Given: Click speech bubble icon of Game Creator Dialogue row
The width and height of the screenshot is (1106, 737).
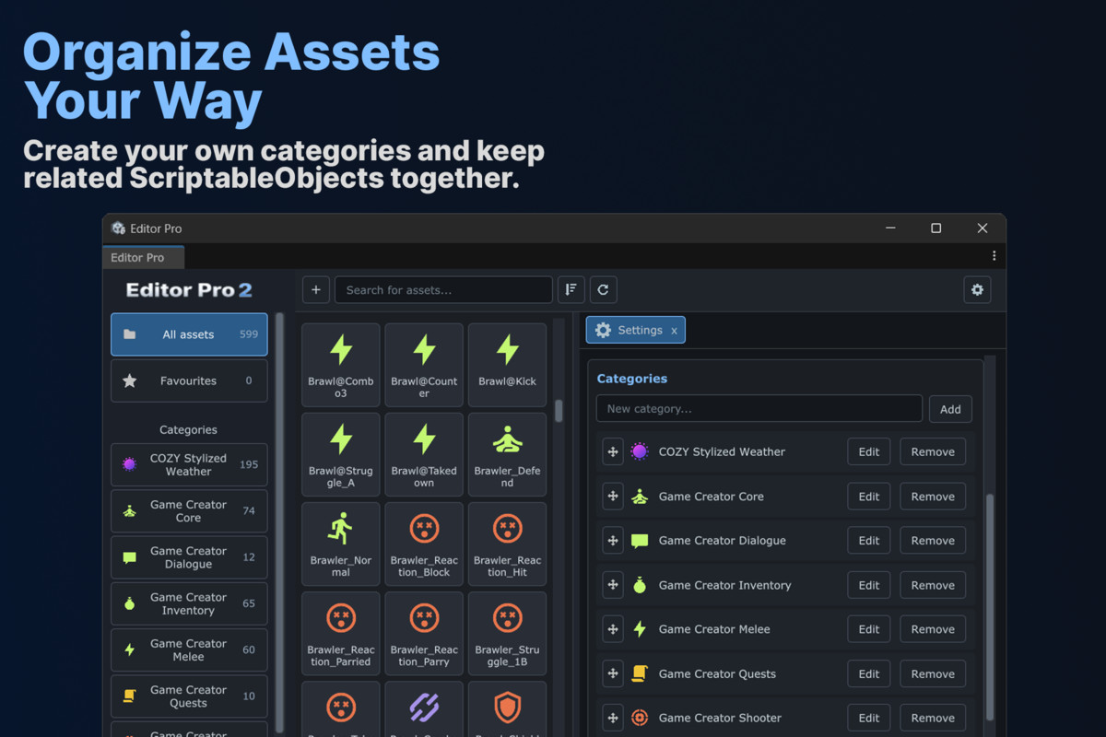Looking at the screenshot, I should 640,541.
